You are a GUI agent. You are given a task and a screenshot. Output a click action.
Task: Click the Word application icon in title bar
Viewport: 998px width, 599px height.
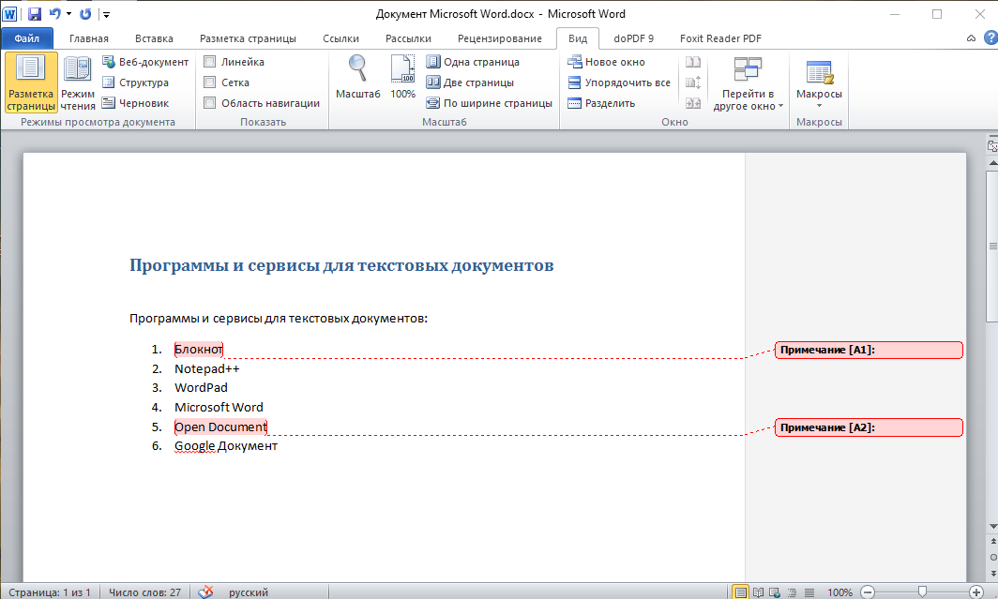(x=9, y=14)
